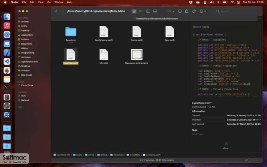
Task: Go back with the back arrow
Action: (x=56, y=11)
